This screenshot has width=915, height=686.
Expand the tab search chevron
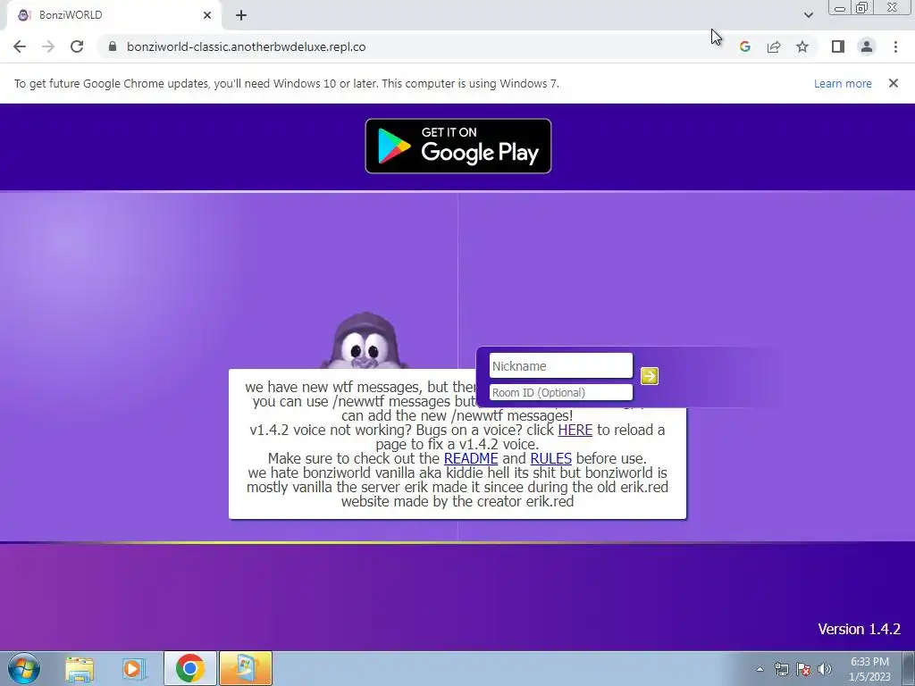tap(808, 15)
